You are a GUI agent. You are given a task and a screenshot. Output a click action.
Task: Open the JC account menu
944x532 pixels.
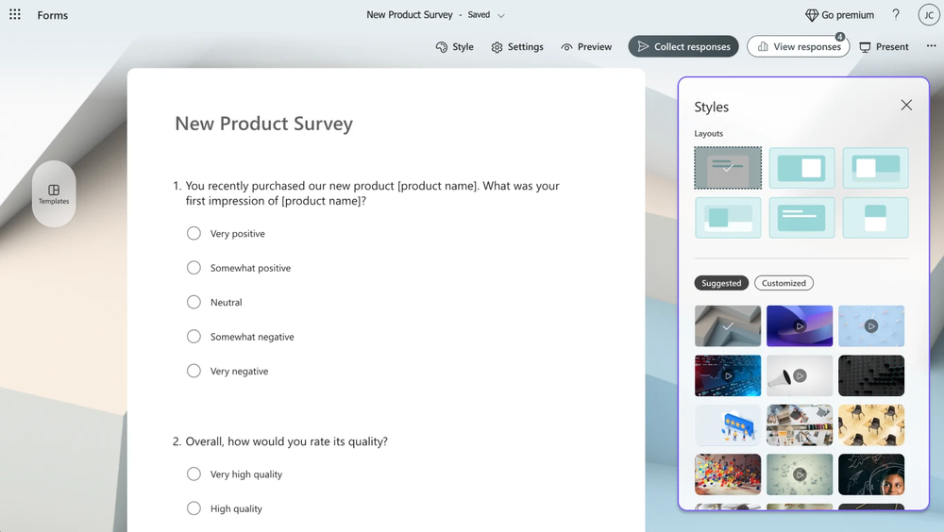(928, 15)
